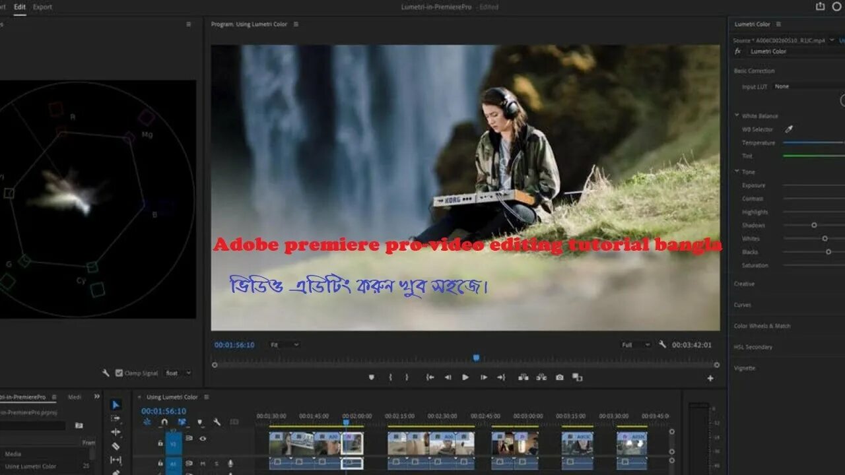845x475 pixels.
Task: Select the Ripple Edit tool
Action: point(116,432)
